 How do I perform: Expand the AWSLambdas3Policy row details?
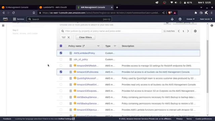point(71,53)
